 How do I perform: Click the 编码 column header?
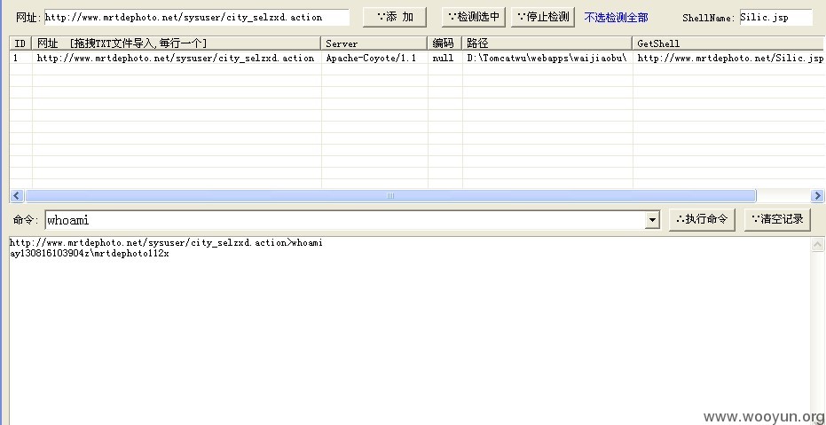(x=444, y=43)
